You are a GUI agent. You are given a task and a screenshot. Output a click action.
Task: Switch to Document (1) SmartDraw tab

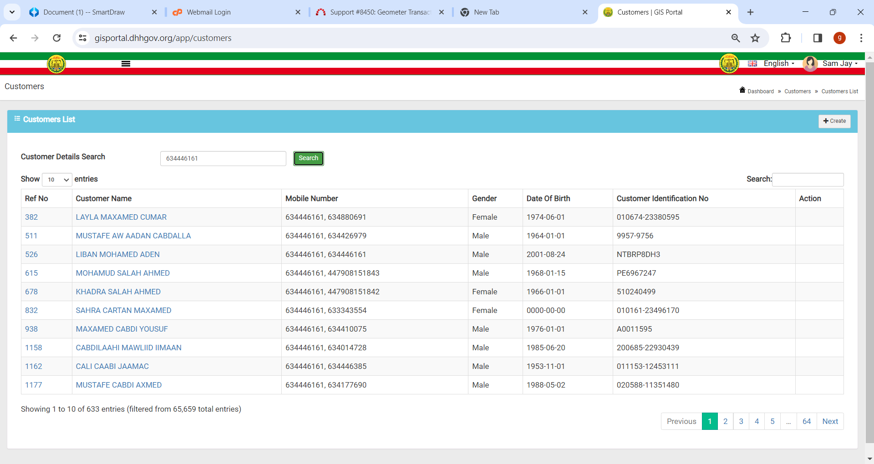(84, 12)
